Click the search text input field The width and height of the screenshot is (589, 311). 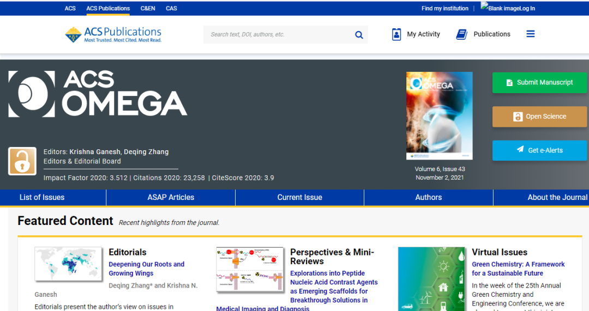pyautogui.click(x=278, y=34)
